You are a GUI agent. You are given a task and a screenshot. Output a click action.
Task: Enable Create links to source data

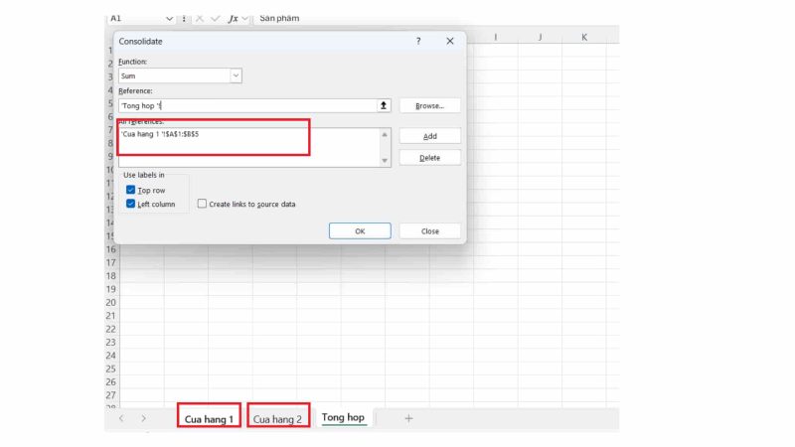coord(202,204)
